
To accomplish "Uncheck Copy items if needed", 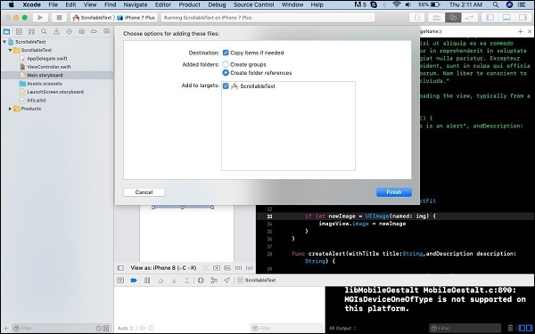I will pos(226,53).
